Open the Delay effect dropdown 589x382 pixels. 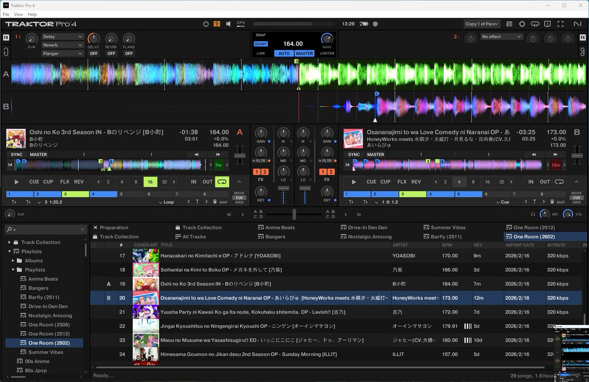[x=63, y=36]
